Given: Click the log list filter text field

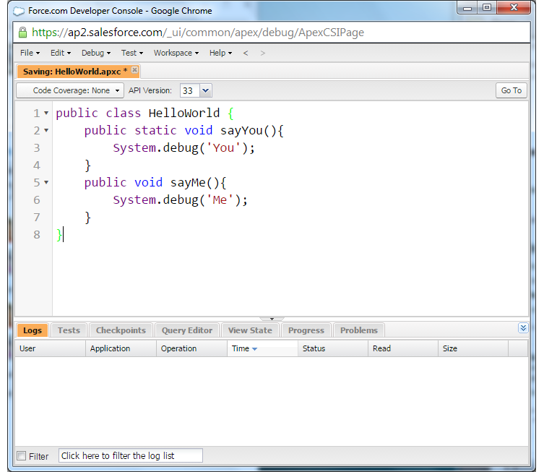Looking at the screenshot, I should coord(130,455).
